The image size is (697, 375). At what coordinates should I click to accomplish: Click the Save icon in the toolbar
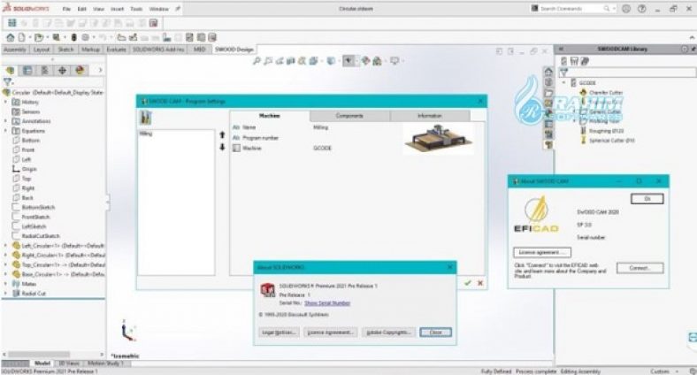(x=57, y=37)
